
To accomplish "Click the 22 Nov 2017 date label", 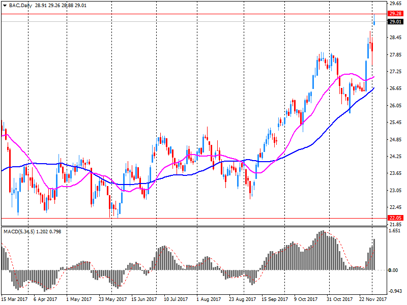I will pyautogui.click(x=374, y=299).
